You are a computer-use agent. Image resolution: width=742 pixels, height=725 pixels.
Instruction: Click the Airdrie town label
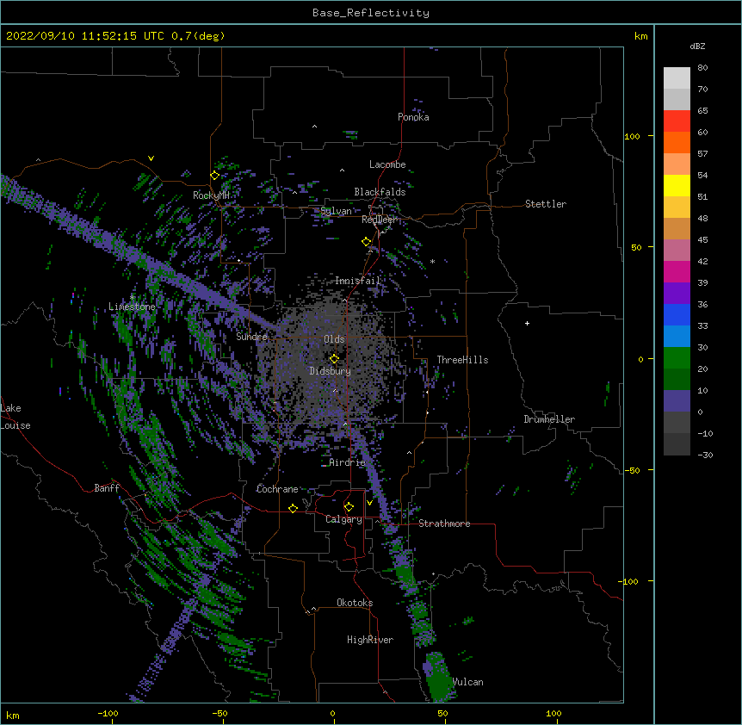point(348,462)
